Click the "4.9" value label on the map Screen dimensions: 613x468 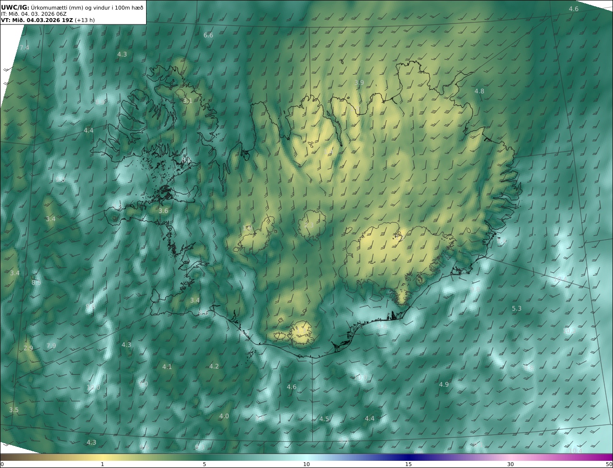coord(444,385)
